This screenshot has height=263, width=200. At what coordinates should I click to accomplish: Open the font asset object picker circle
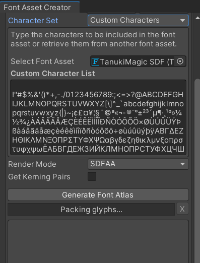(x=180, y=61)
